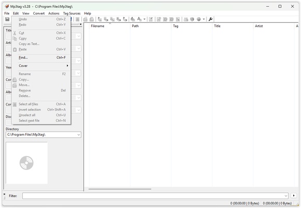
Task: Close the tag panel with its X
Action: (80, 24)
